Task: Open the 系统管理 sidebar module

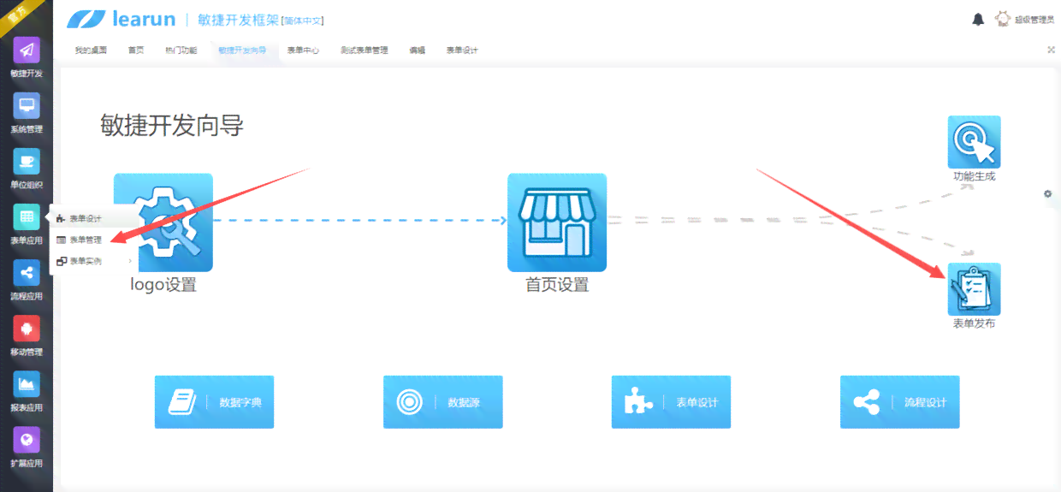Action: point(27,114)
